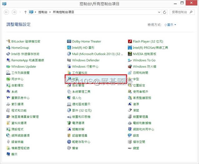Go up one level arrow

click(25, 12)
